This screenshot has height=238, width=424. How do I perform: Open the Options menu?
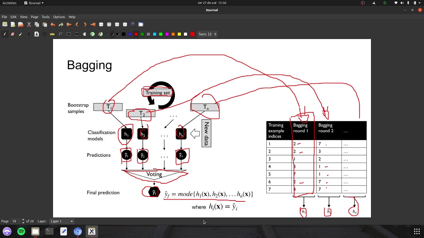pos(59,17)
